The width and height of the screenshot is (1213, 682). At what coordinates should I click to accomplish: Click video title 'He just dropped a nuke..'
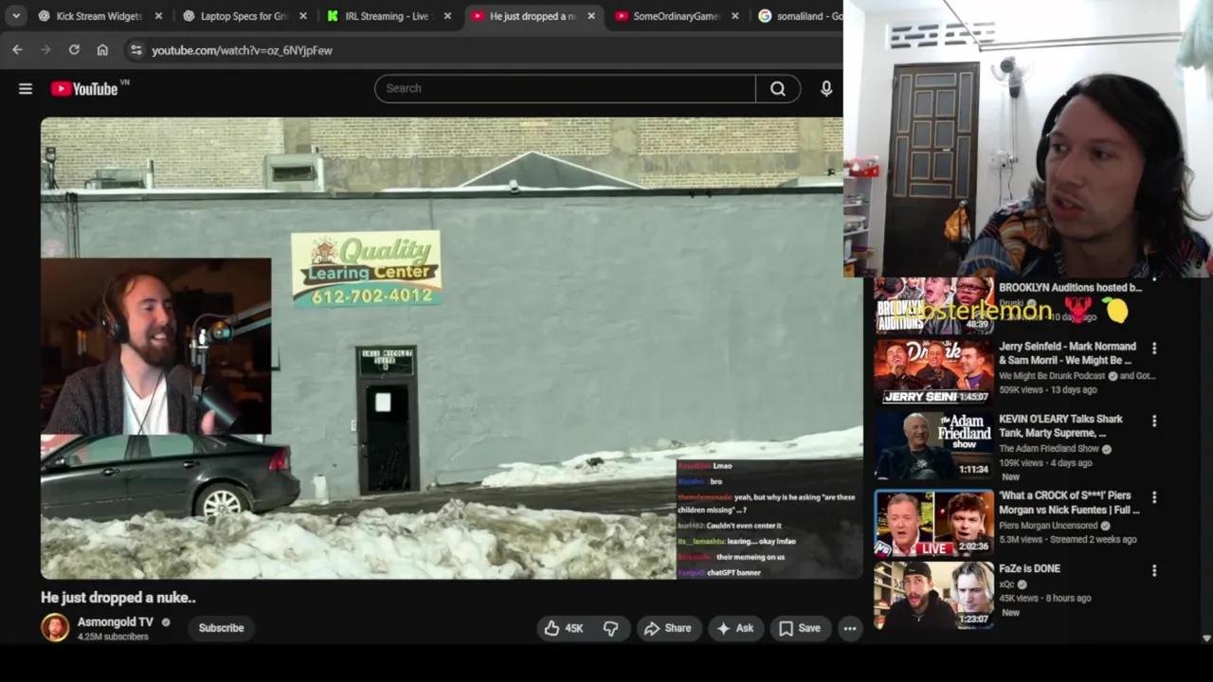pyautogui.click(x=118, y=598)
